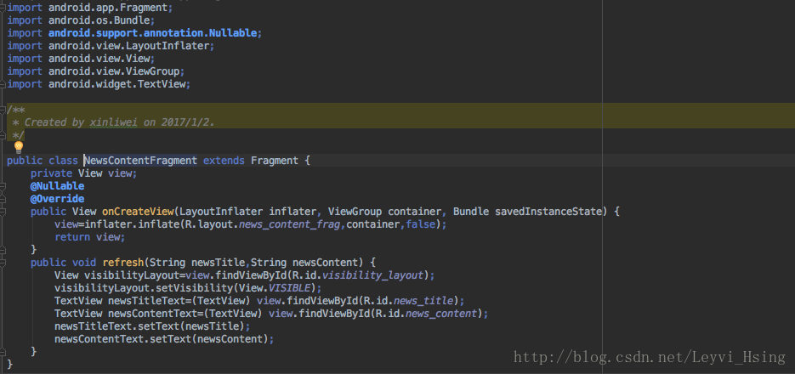Collapse the imports block at android.app.Fragment line
This screenshot has height=374, width=795.
(x=3, y=8)
